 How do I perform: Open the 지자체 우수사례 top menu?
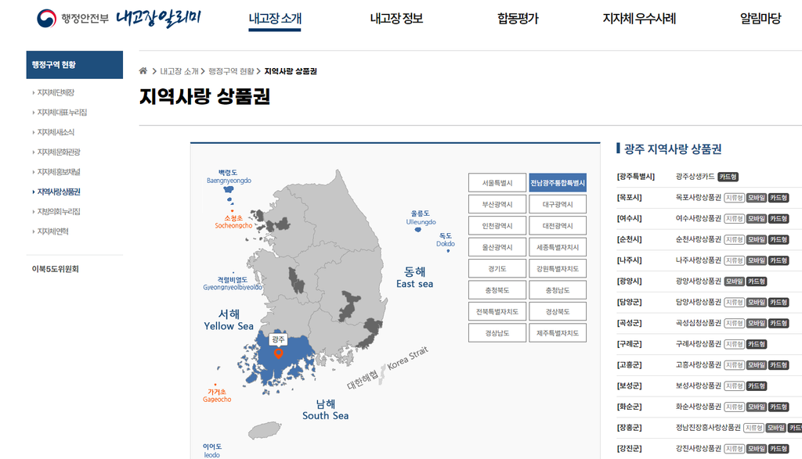pyautogui.click(x=639, y=19)
